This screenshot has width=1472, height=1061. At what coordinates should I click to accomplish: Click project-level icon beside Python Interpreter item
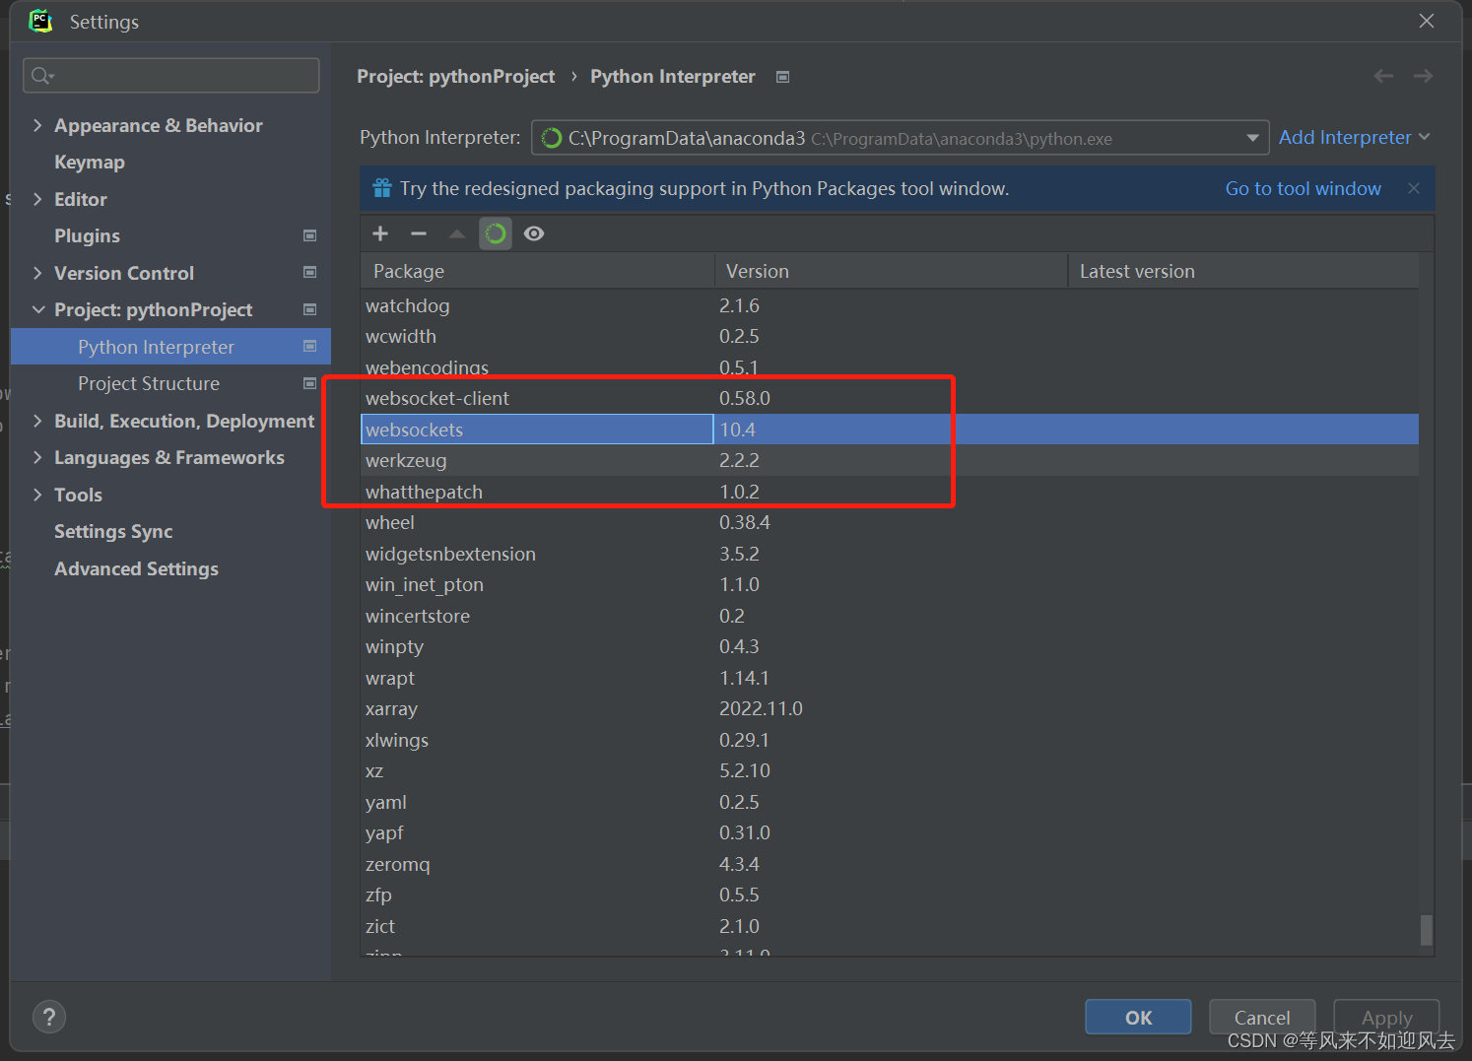310,346
